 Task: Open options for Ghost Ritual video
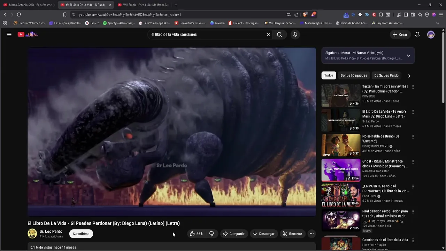point(413,162)
